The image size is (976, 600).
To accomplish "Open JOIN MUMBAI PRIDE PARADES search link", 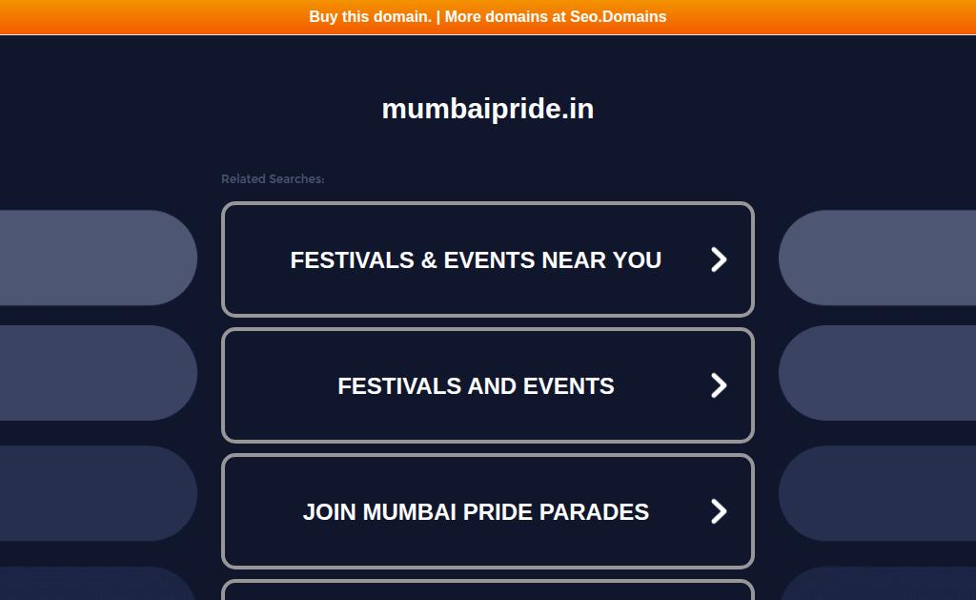I will (476, 512).
